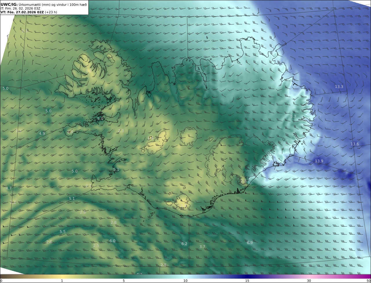
Task: Click the 13.9 value label on the map
Action: pyautogui.click(x=319, y=161)
